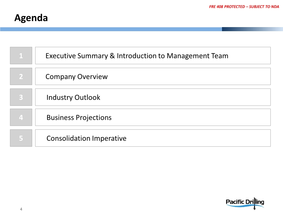The image size is (283, 219).
Task: Open the Company Overview section
Action: (76, 77)
